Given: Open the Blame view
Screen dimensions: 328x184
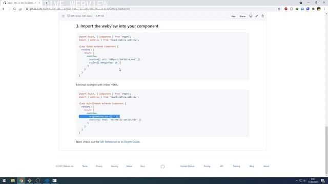Looking at the screenshot, I should tap(242, 16).
